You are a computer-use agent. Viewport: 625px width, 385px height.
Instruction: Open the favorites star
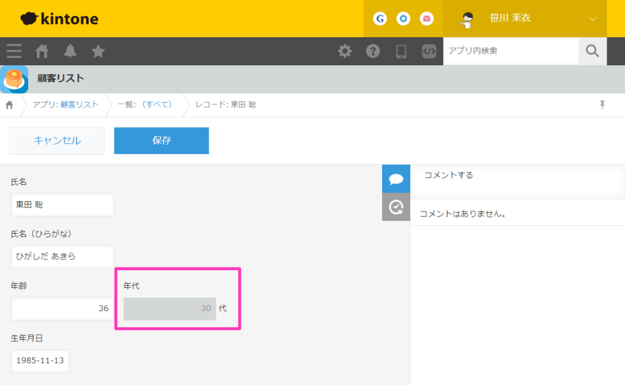98,51
